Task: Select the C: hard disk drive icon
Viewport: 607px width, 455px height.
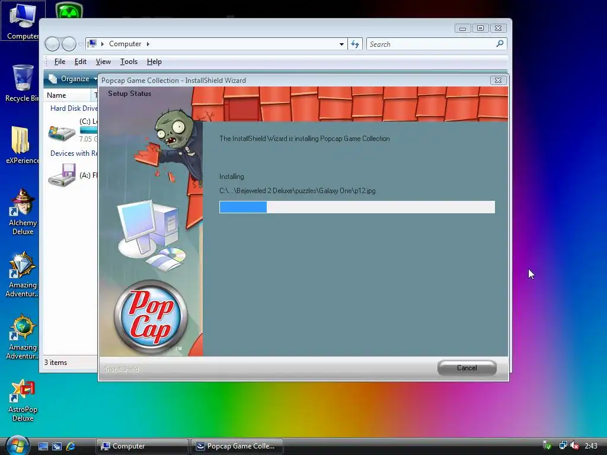Action: 62,132
